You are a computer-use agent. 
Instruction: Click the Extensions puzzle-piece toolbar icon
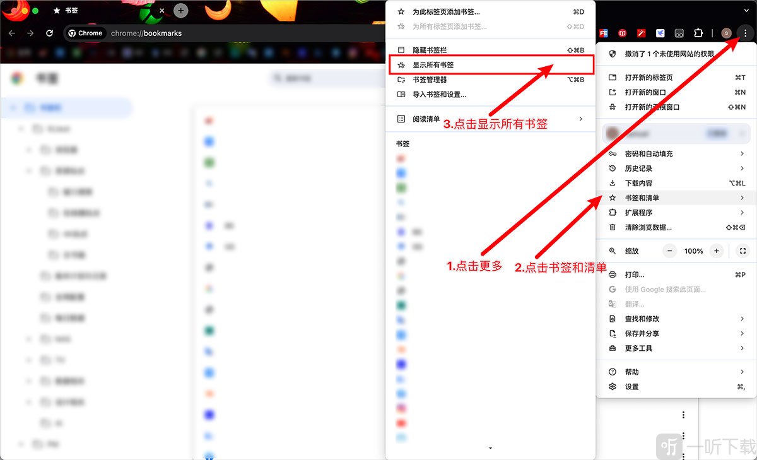tap(698, 33)
